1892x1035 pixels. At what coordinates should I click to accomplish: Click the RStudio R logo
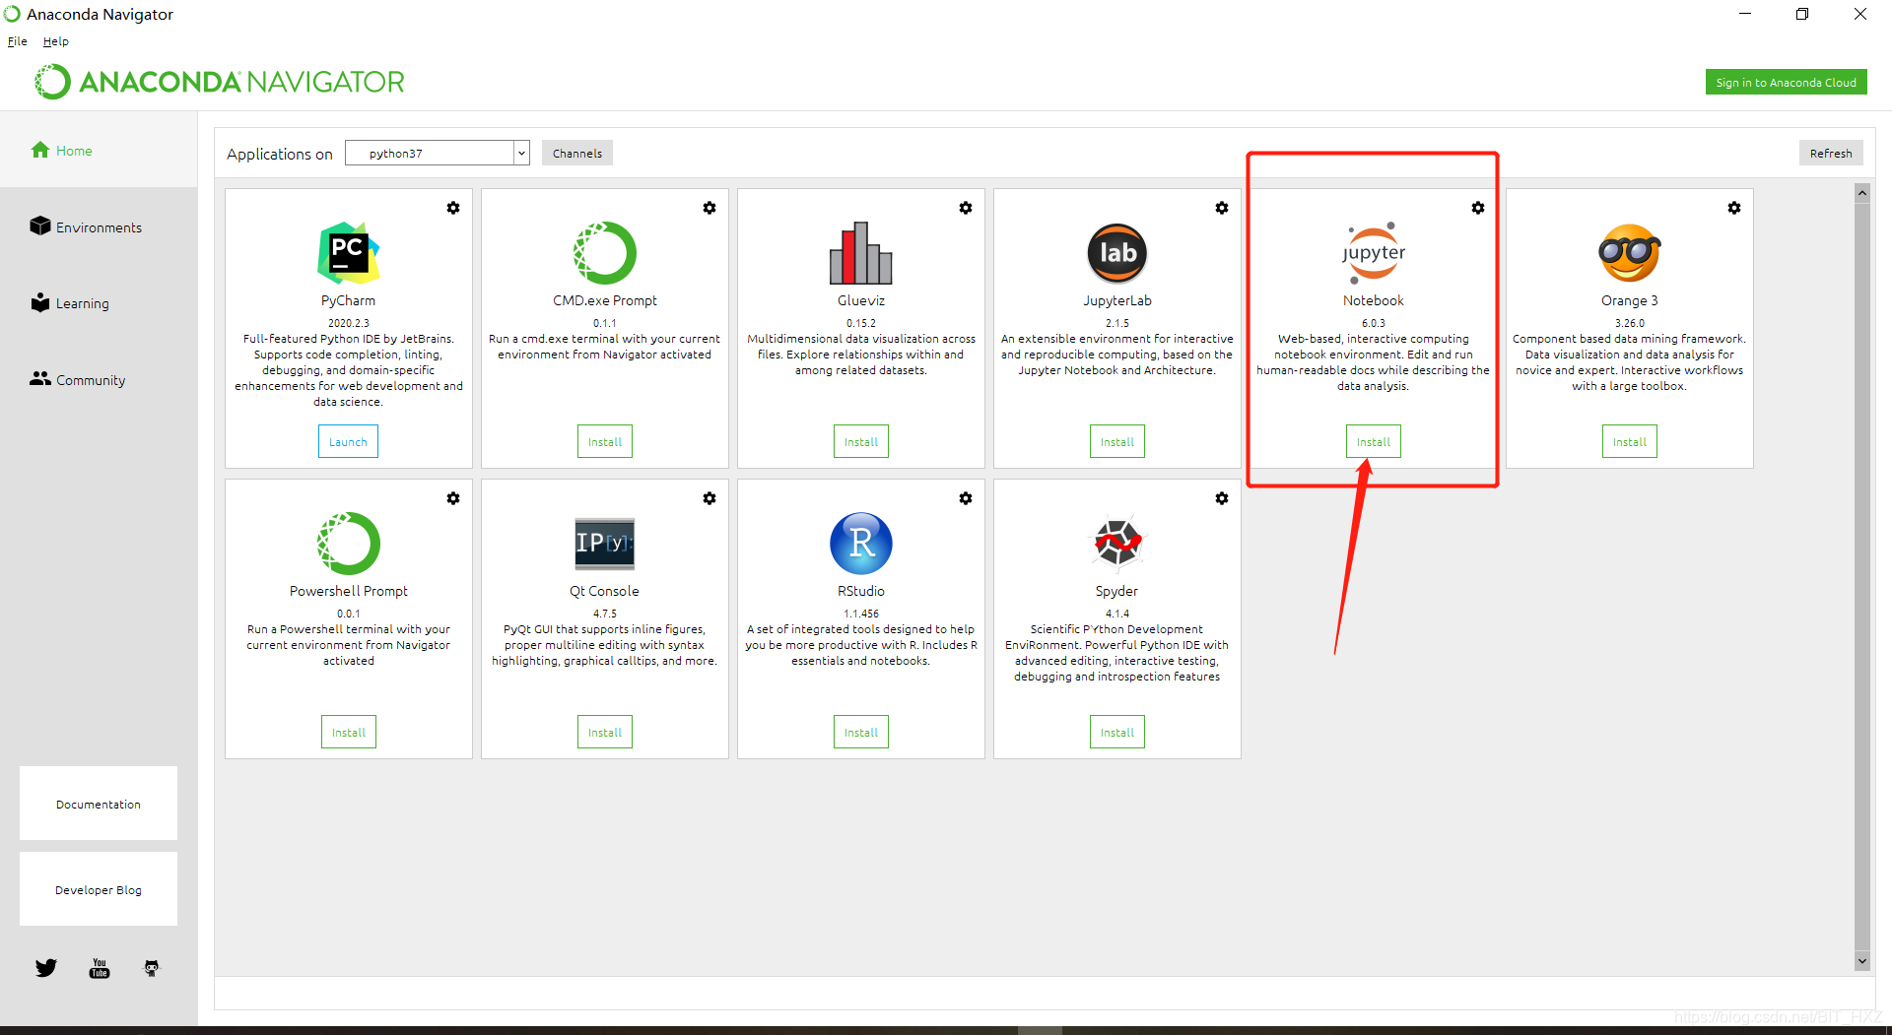[x=861, y=544]
